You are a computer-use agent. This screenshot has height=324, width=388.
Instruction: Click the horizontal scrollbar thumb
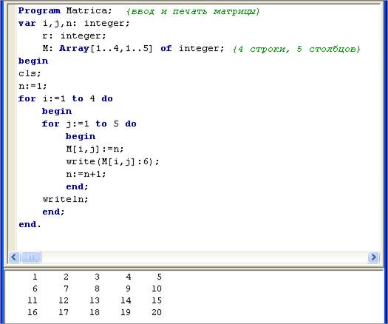31,257
